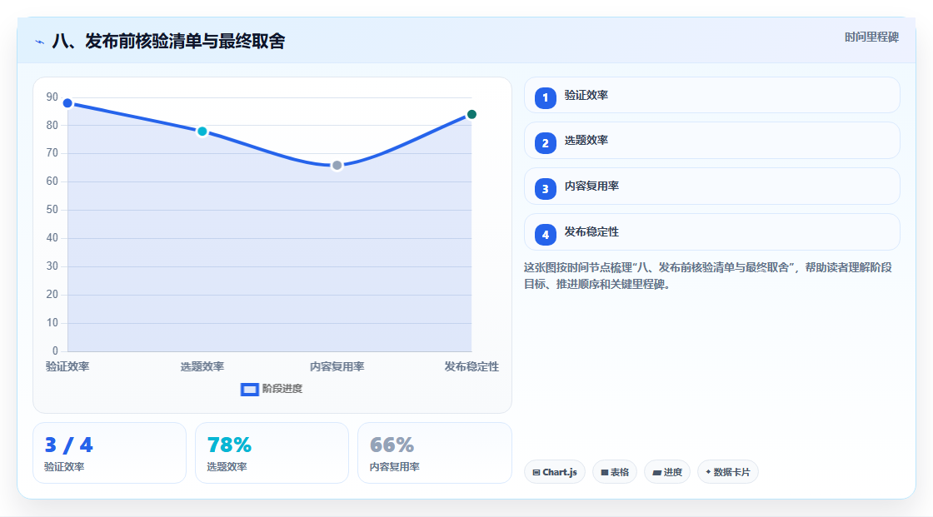Screen dimensions: 933x517
Task: Click the gray 内容复用率 data point
Action: 337,166
